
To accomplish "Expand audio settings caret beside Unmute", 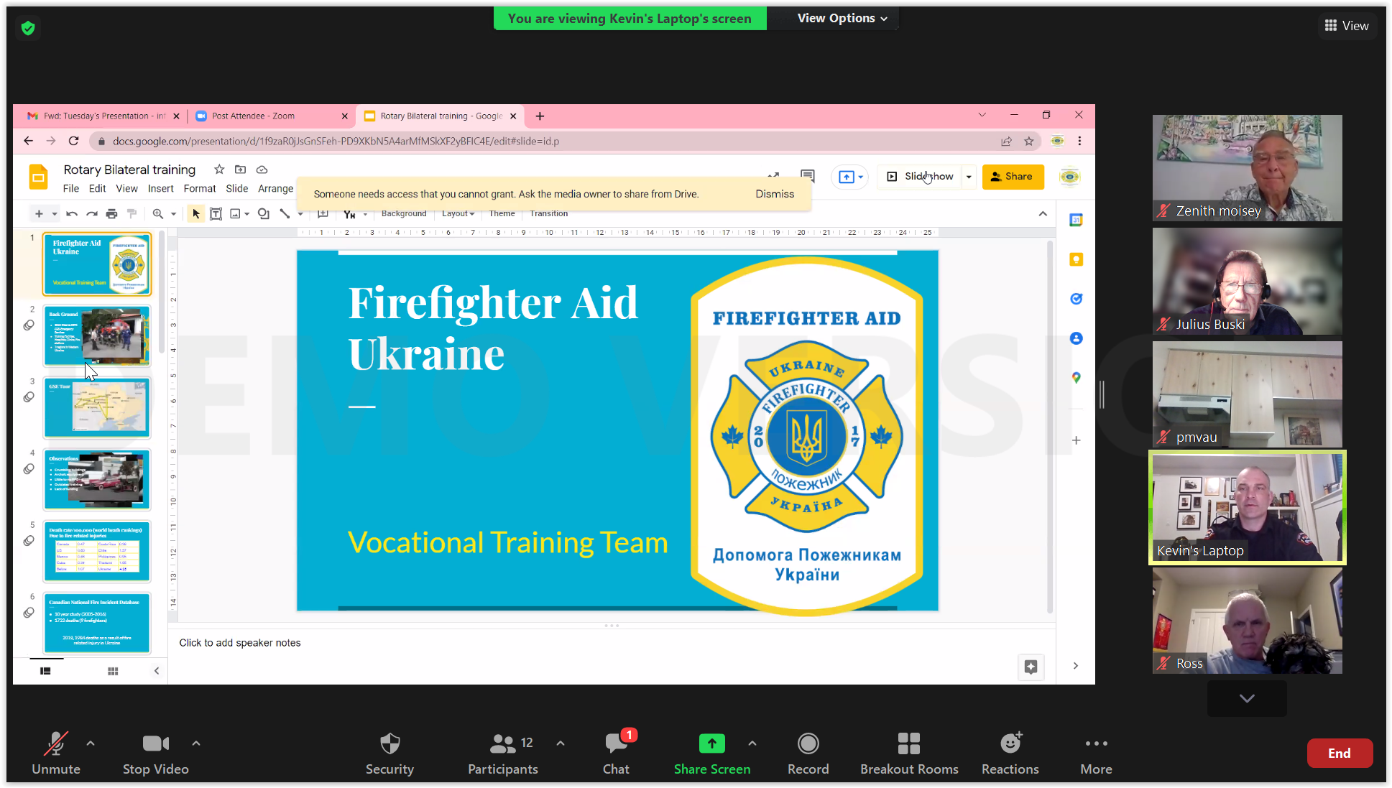I will (x=91, y=743).
